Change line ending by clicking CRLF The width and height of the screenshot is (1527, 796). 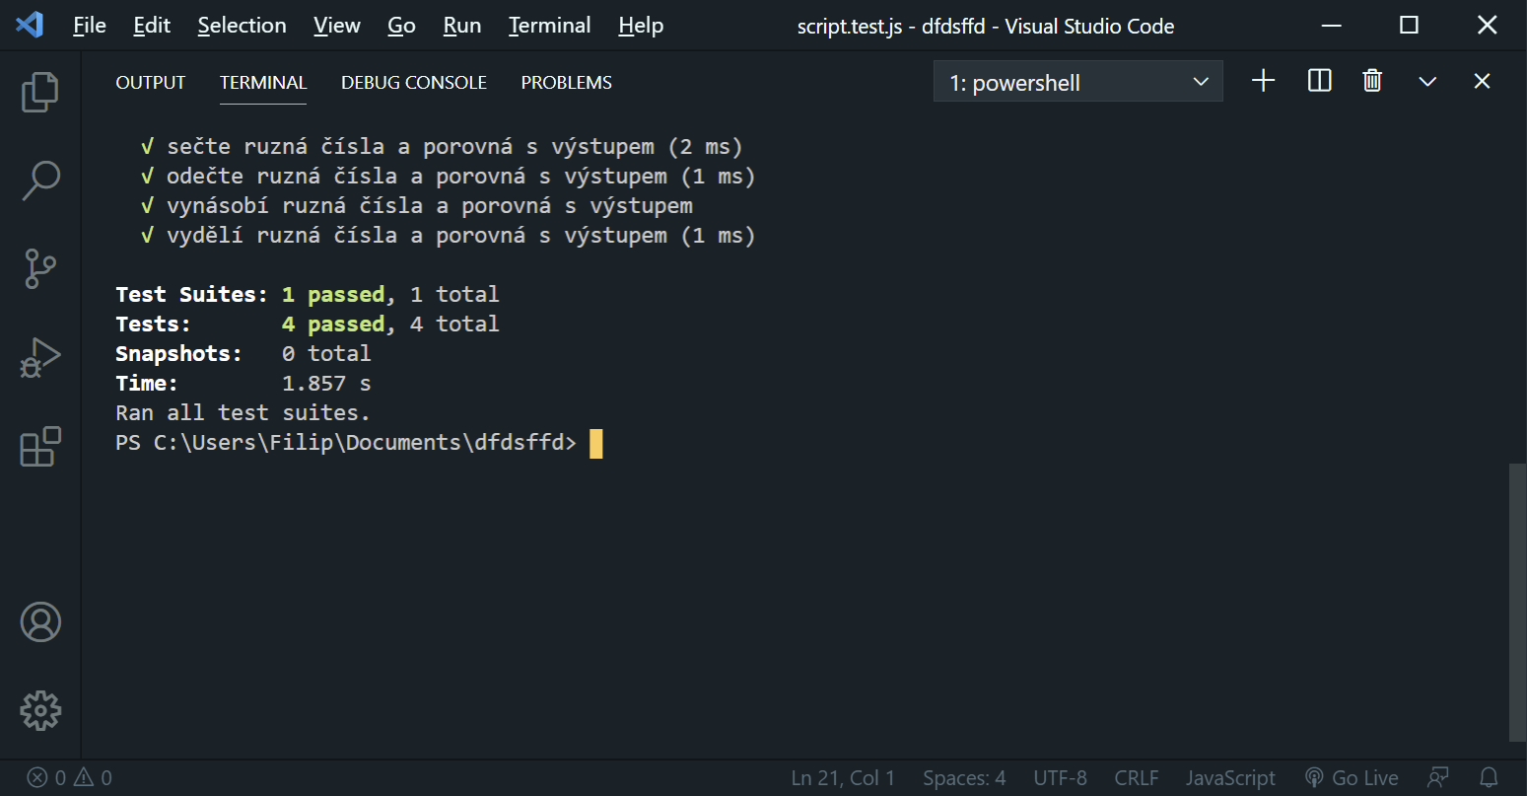click(1136, 777)
